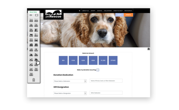
Task: Select the numbered list block icon
Action: pos(36,35)
